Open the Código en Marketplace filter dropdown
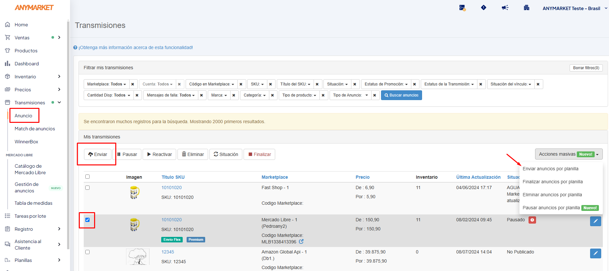The height and width of the screenshot is (271, 609). click(x=211, y=84)
